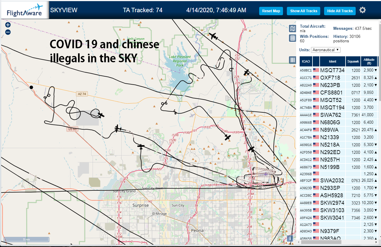Sort table by ICAO column

coord(306,61)
